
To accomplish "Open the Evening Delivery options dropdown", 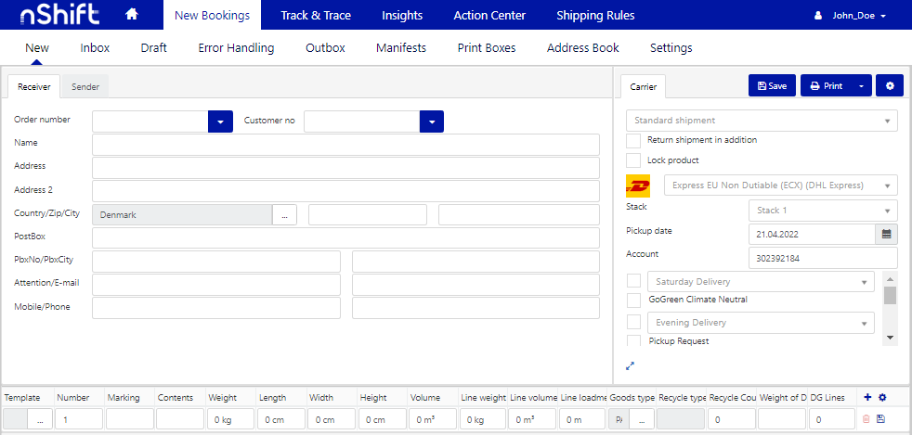I will [x=761, y=323].
